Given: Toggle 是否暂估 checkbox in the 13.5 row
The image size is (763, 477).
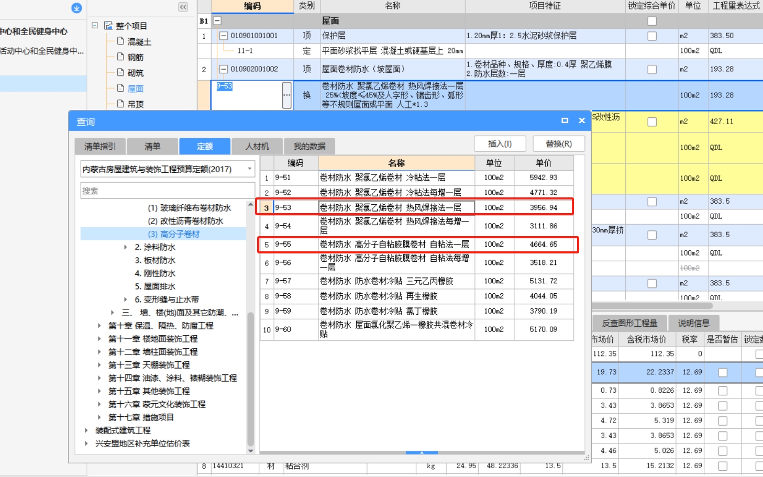Looking at the screenshot, I should pyautogui.click(x=723, y=465).
